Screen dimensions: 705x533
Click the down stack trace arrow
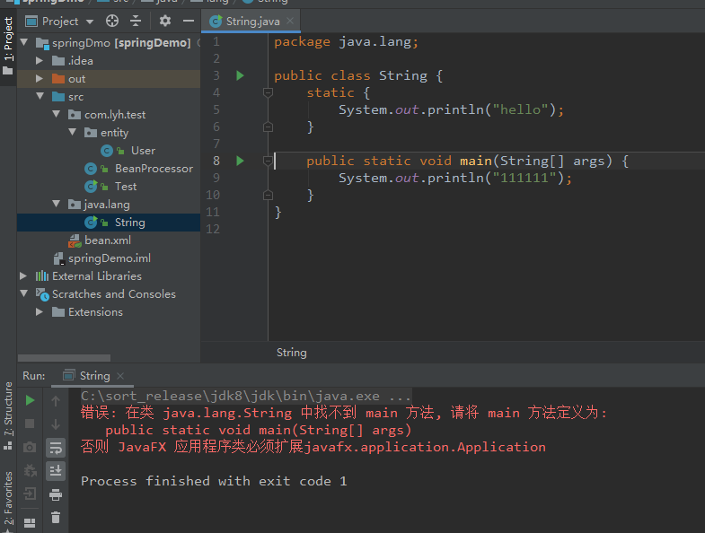[x=56, y=424]
